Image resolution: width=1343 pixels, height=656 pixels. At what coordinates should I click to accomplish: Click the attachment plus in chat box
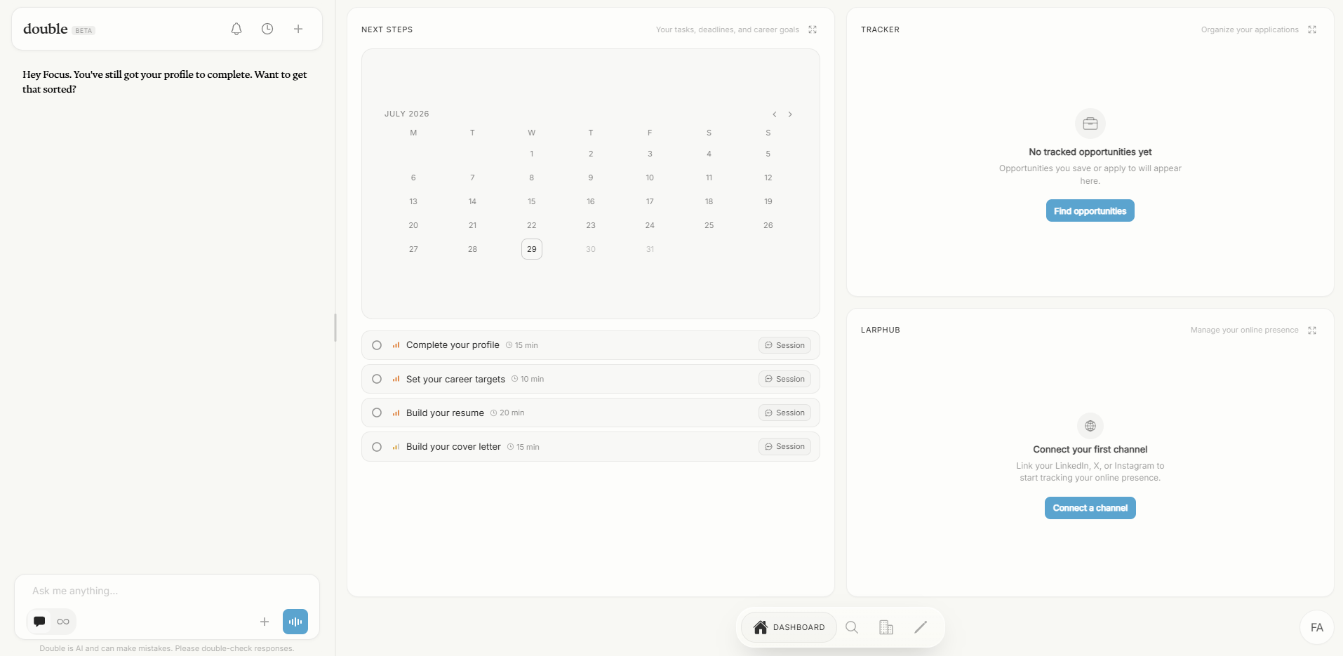tap(265, 622)
